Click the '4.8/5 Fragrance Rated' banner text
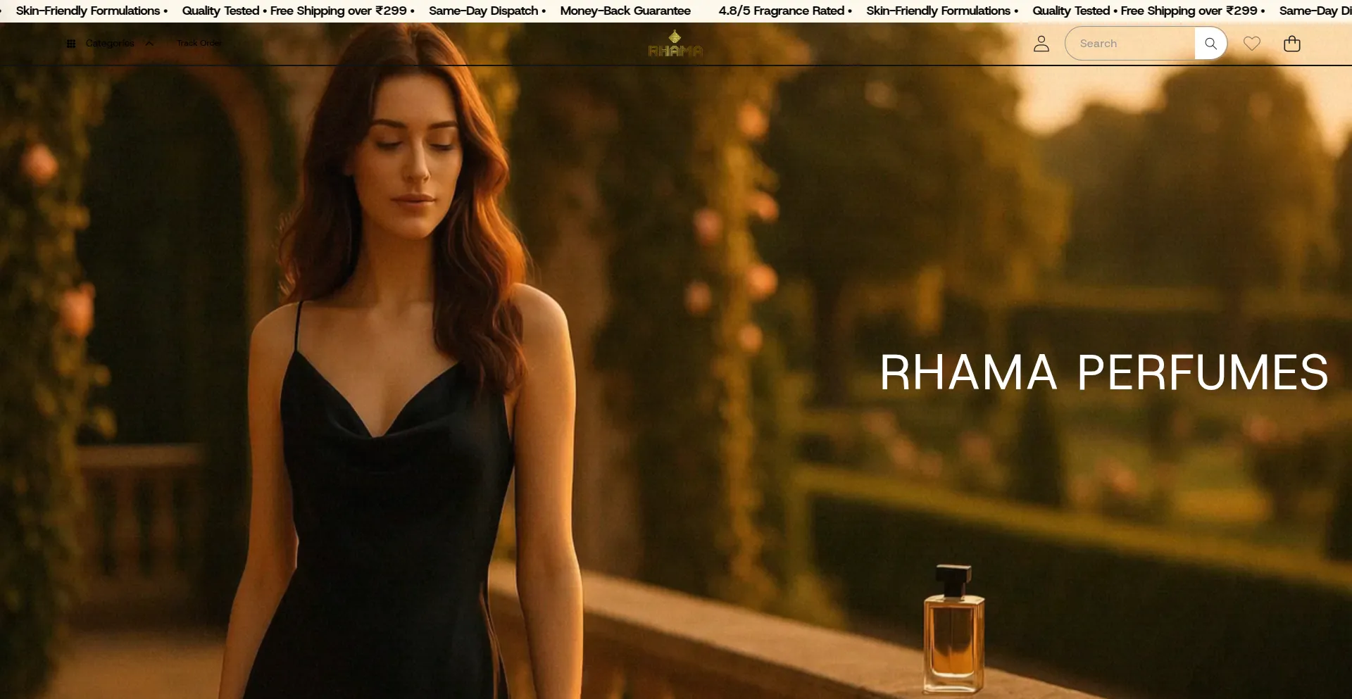 coord(782,11)
